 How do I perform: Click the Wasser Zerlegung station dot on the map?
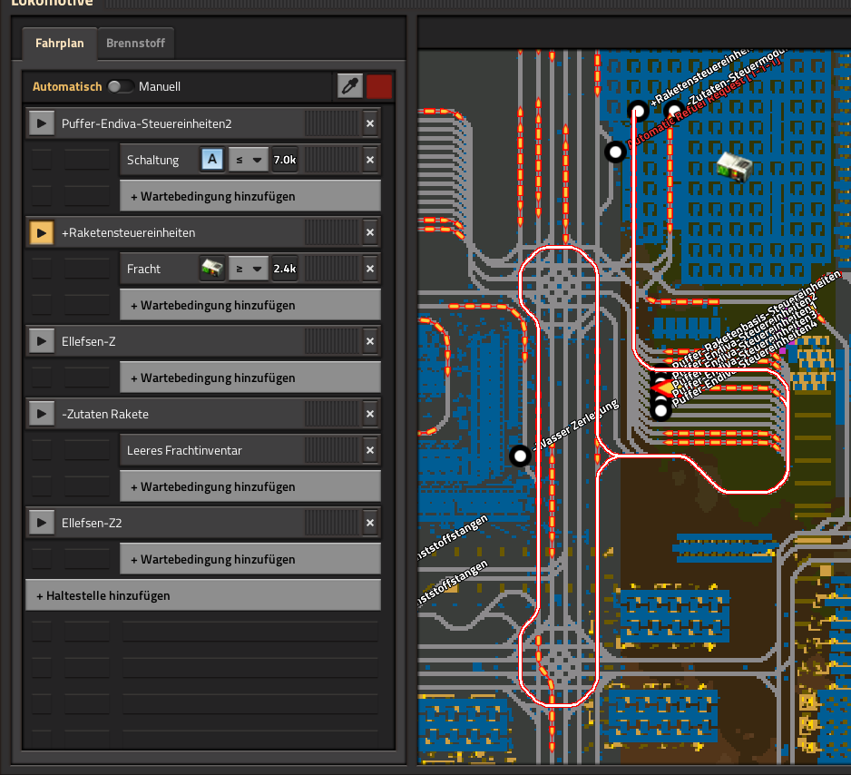tap(520, 456)
